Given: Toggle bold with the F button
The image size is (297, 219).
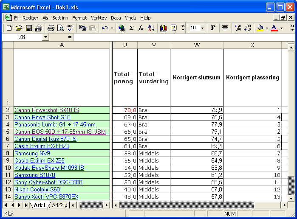Looking at the screenshot, I should [x=213, y=28].
